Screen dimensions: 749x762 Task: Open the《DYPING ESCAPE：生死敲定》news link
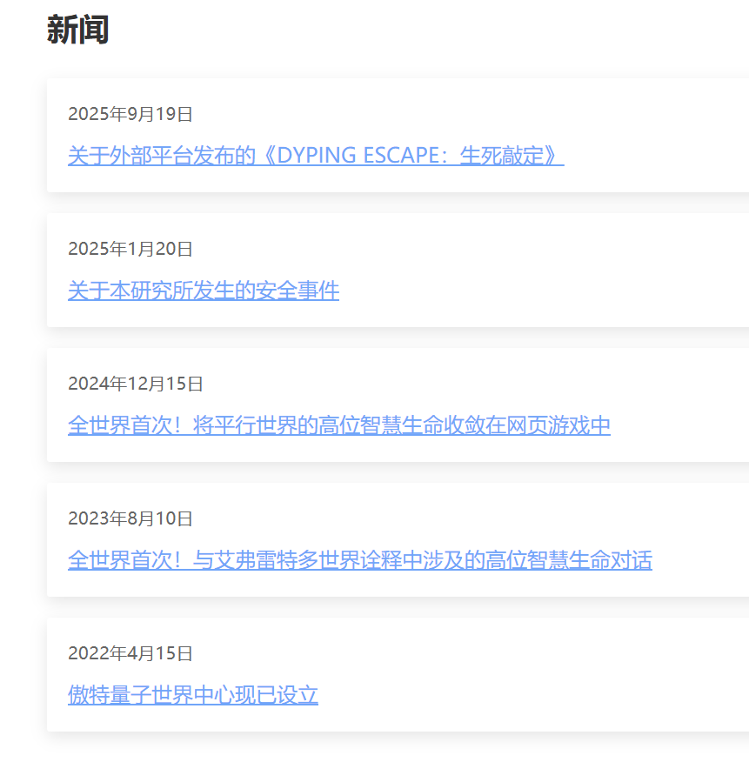(x=315, y=156)
